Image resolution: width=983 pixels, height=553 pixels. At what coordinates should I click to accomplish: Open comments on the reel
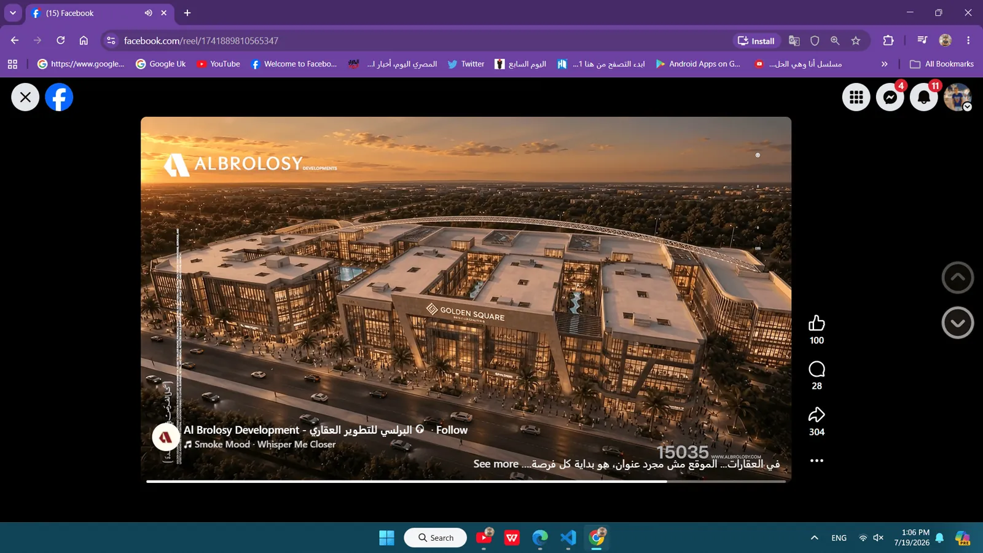coord(817,369)
